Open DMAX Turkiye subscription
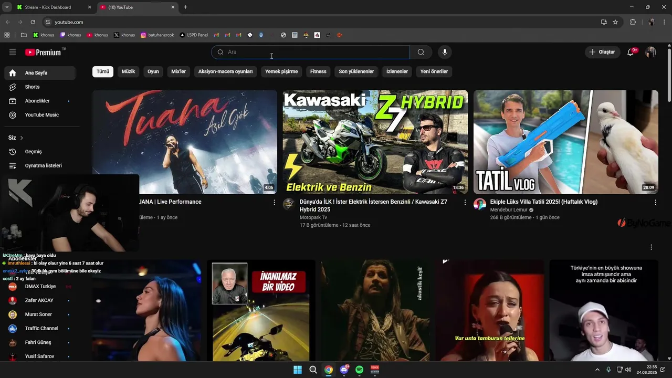 click(40, 287)
